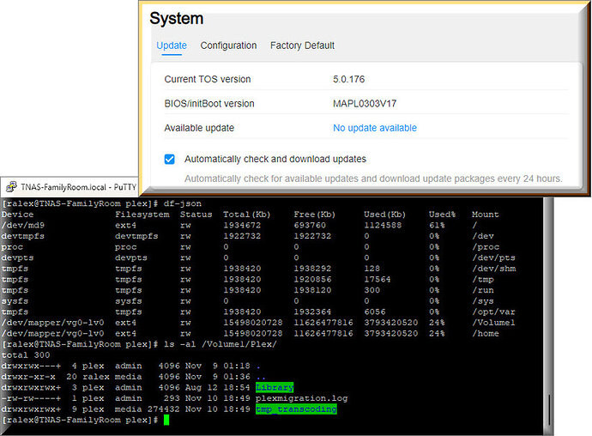Toggle Automatically check and download updates checkbox
Viewport: 592px width, 436px height.
(170, 159)
